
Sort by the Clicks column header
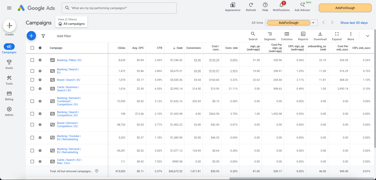pyautogui.click(x=121, y=48)
